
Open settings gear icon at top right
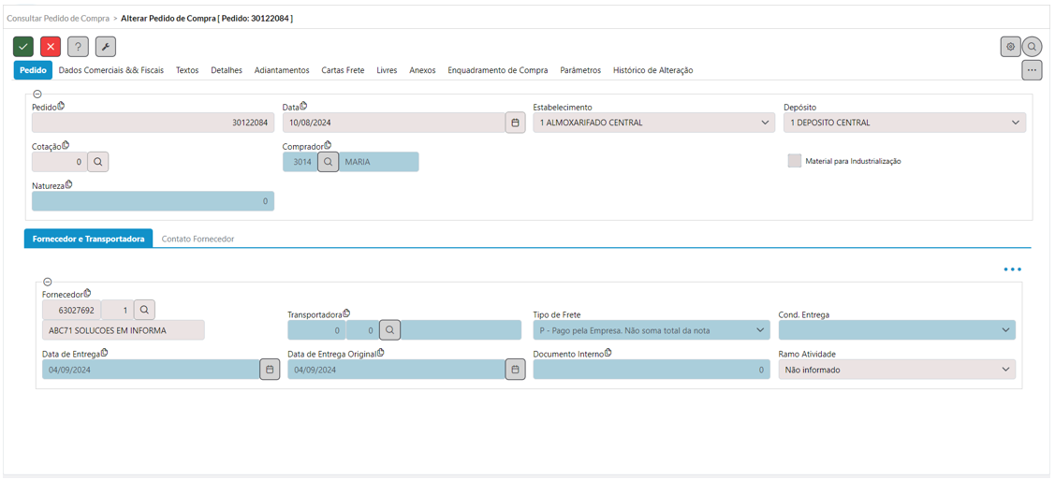coord(1010,47)
